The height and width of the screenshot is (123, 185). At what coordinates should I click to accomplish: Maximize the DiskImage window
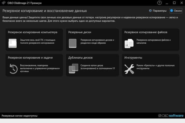tap(174, 3)
